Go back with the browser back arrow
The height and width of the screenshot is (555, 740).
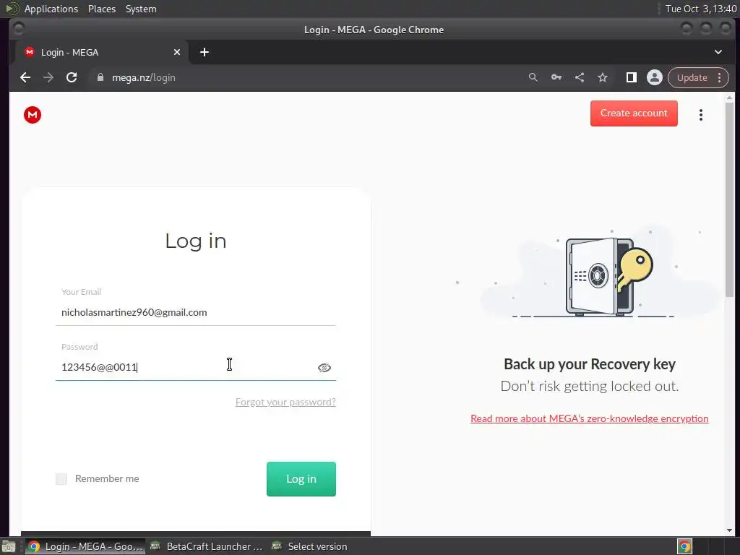tap(25, 77)
